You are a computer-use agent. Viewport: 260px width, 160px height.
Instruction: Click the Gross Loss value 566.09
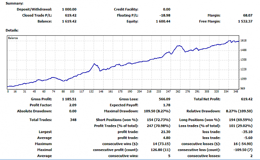[164, 99]
